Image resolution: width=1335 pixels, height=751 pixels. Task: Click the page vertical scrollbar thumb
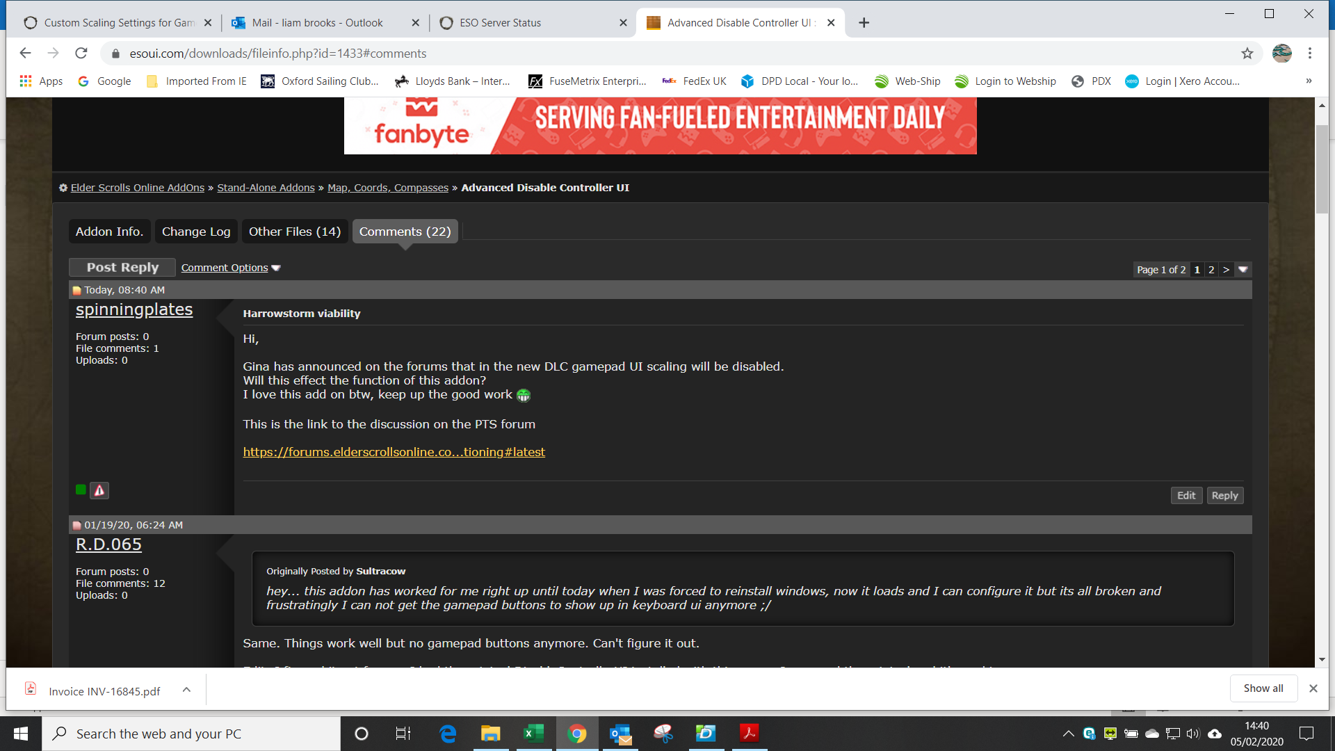point(1322,169)
